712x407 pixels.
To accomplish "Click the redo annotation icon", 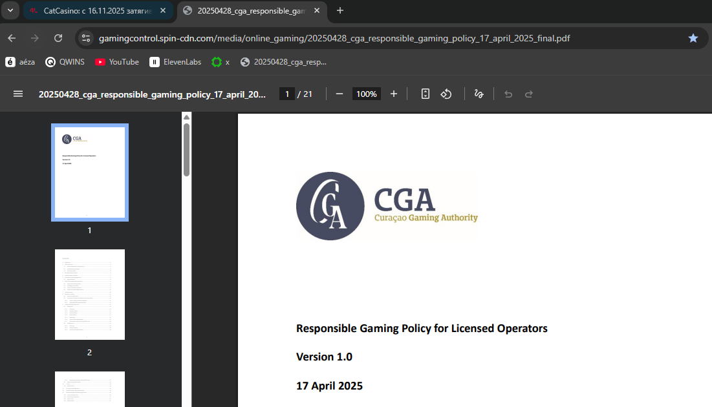I will (x=529, y=94).
